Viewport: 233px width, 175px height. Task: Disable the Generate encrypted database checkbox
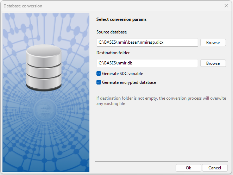click(99, 82)
